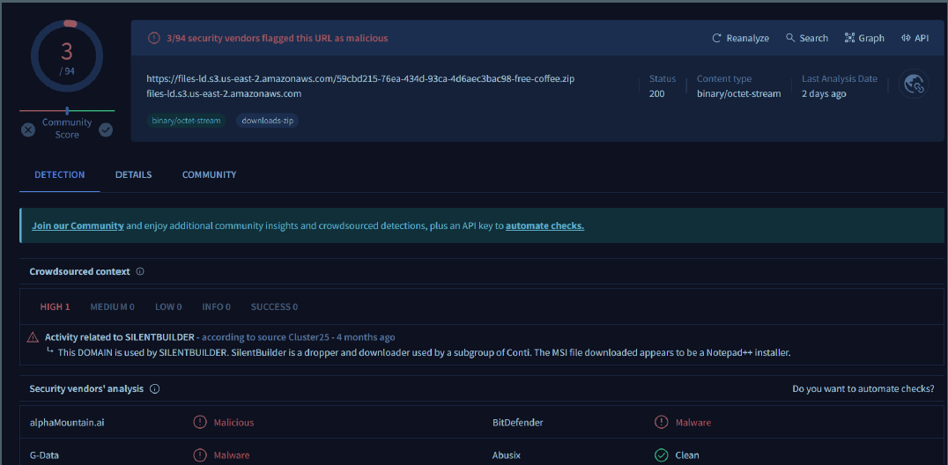The width and height of the screenshot is (948, 465).
Task: Click the Abusix vendor name
Action: click(x=507, y=455)
